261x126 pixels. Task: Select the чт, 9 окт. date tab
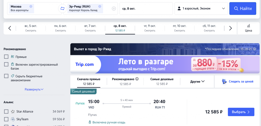click(150, 28)
